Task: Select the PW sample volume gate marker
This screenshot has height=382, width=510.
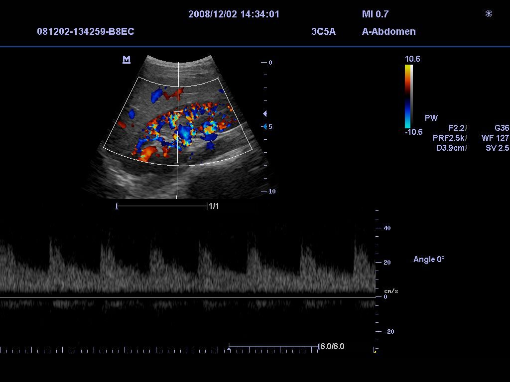Action: [x=178, y=114]
